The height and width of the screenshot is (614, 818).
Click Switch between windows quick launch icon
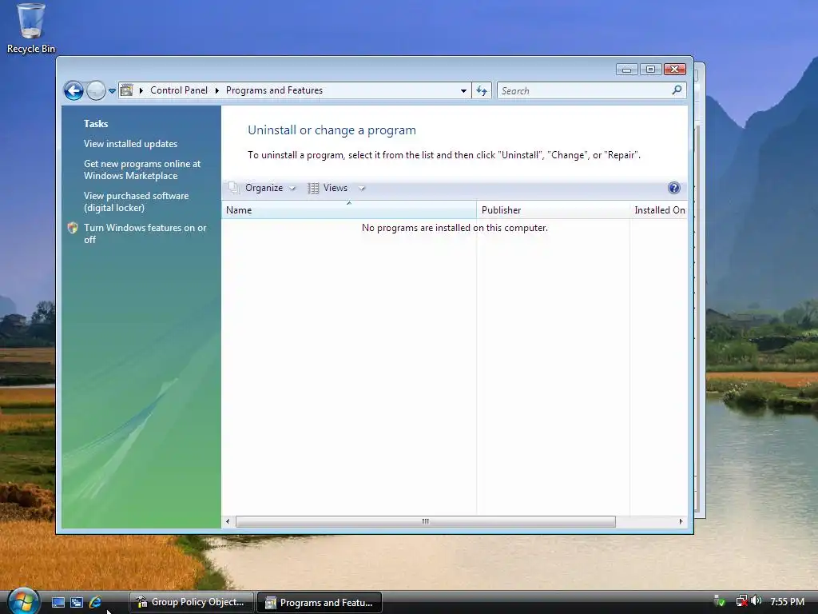click(77, 603)
